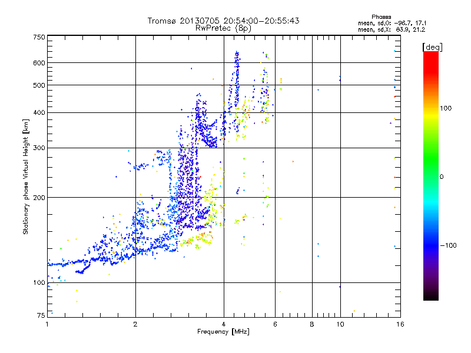Click the y-axis tick label '100'
The image size is (471, 353).
[x=39, y=283]
